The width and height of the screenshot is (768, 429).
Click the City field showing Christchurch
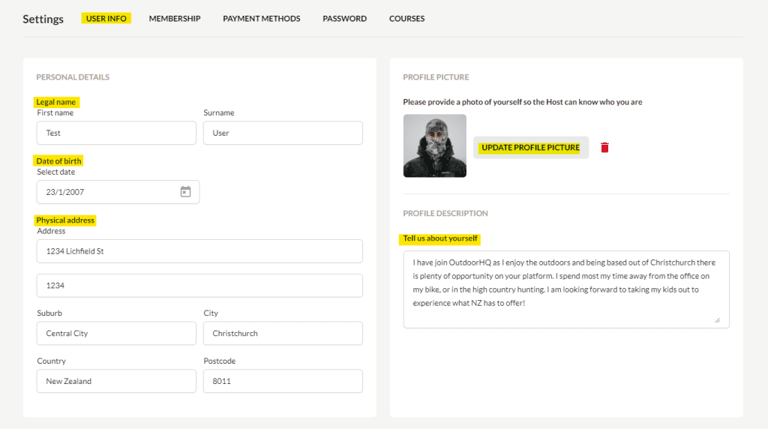283,333
